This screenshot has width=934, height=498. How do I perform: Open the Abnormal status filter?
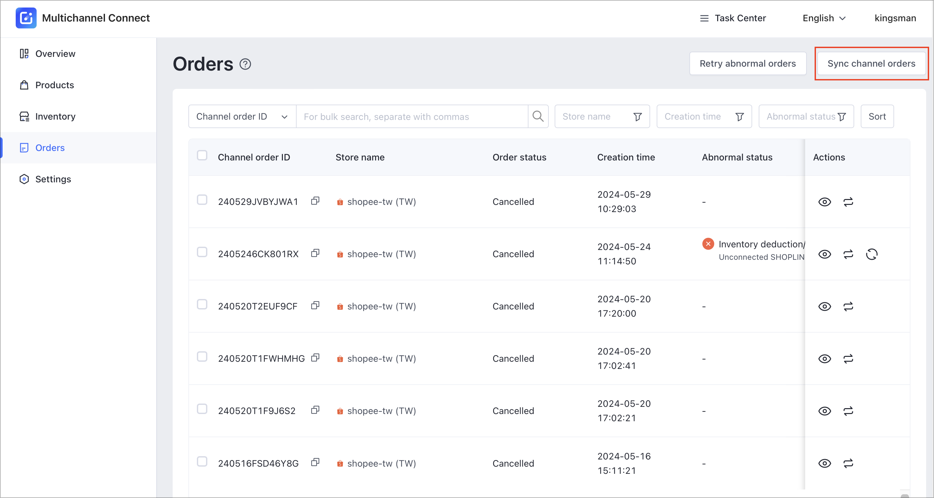(806, 116)
